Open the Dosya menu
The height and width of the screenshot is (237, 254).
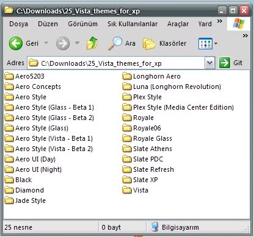click(x=18, y=24)
